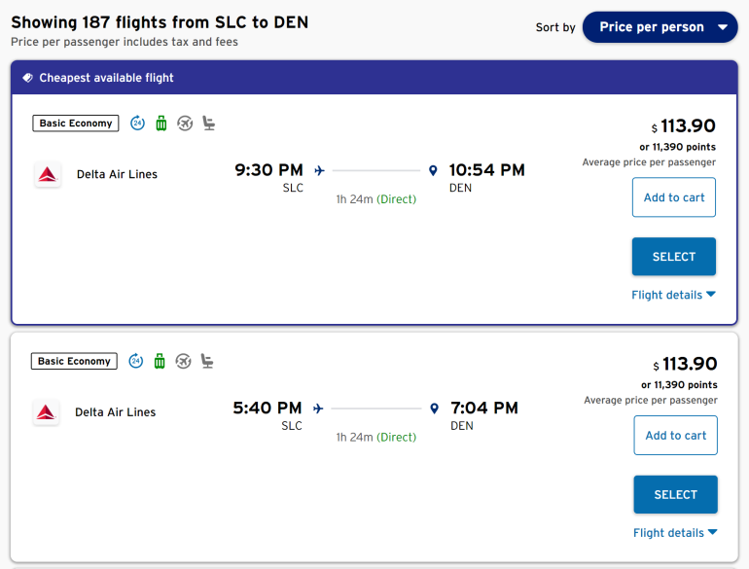749x569 pixels.
Task: Click the green luggage icon on the 9:30 PM flight
Action: (161, 123)
